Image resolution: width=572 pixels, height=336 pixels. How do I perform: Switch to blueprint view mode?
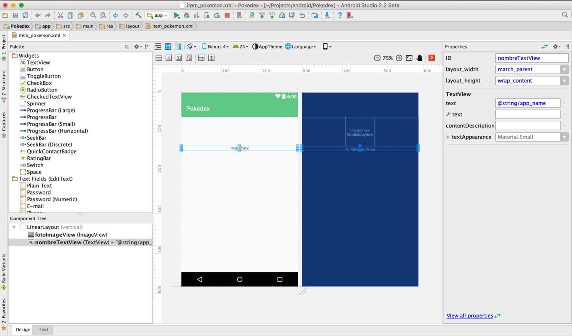(168, 47)
